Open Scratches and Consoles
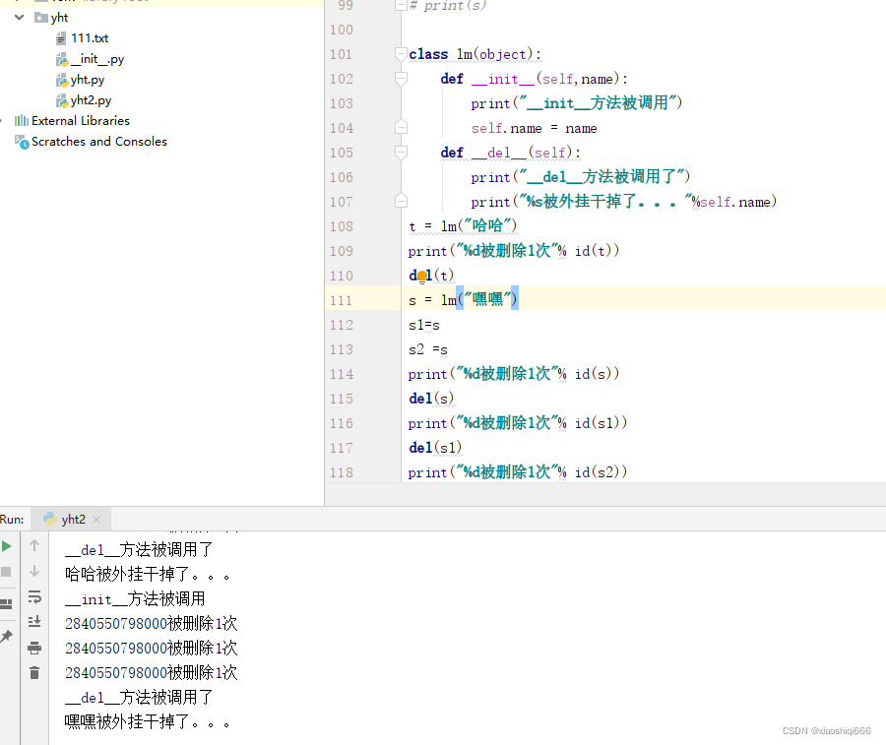Screen dimensions: 886x745 click(x=92, y=141)
